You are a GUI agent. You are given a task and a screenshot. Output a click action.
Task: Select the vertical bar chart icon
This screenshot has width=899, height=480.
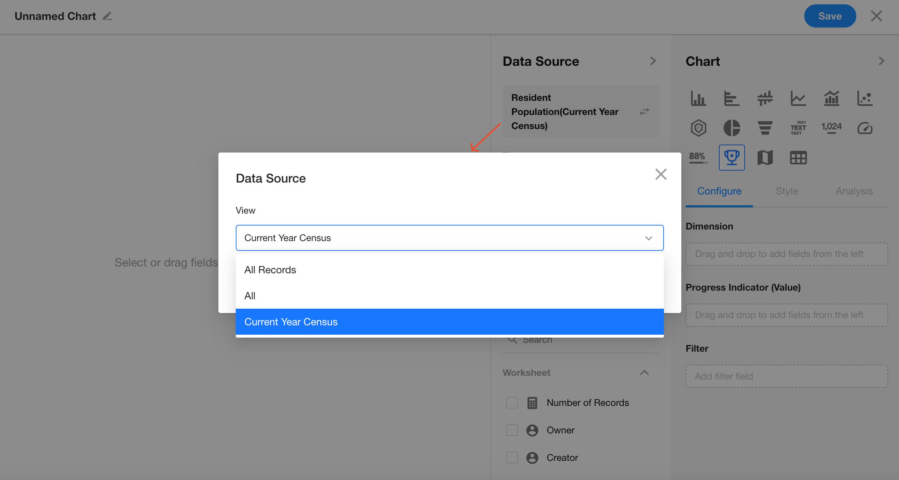point(698,98)
